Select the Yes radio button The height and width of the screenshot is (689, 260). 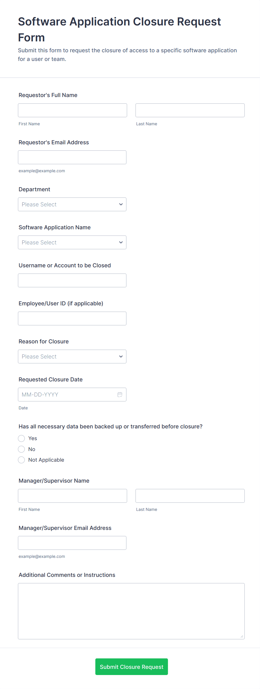click(22, 438)
